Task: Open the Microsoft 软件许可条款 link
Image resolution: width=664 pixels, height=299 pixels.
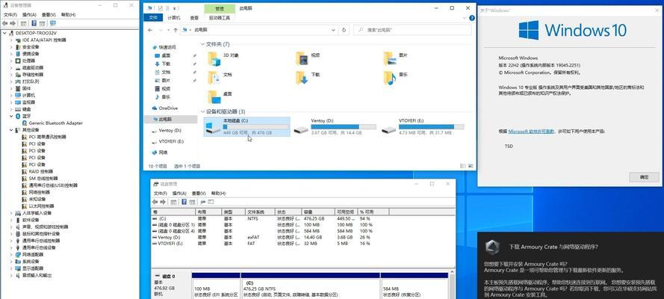Action: point(531,132)
